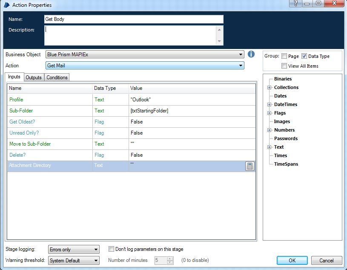Click the Value column header
The image size is (347, 270).
pos(192,88)
